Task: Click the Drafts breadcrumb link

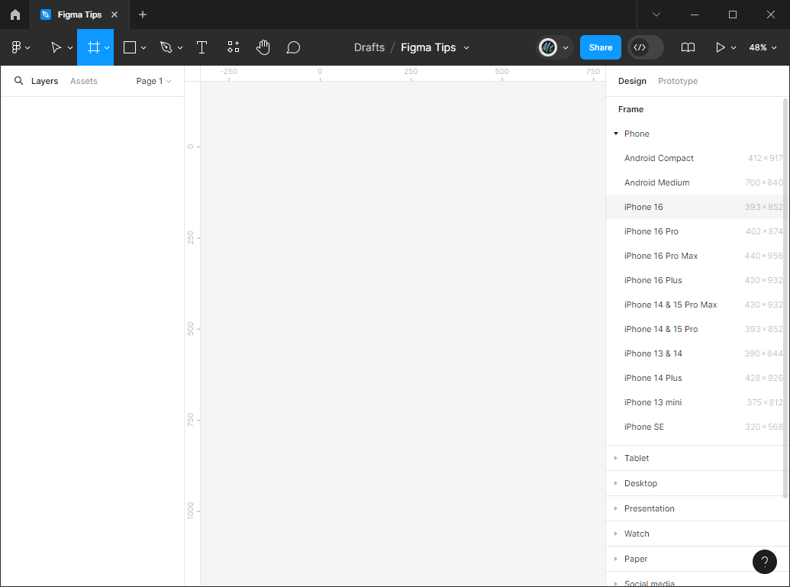Action: [x=369, y=47]
